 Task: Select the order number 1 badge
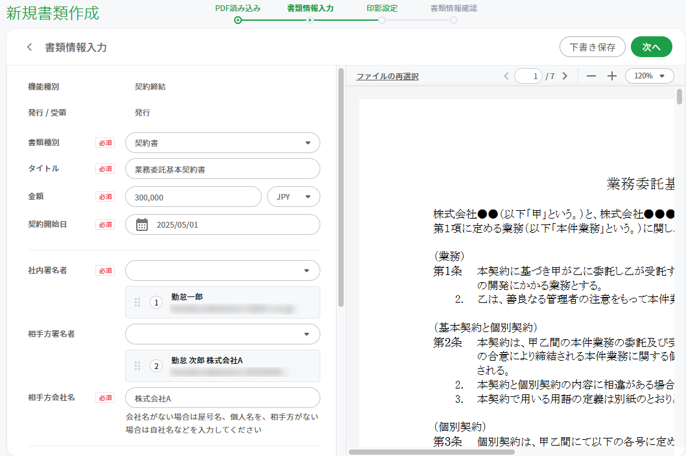click(x=156, y=302)
